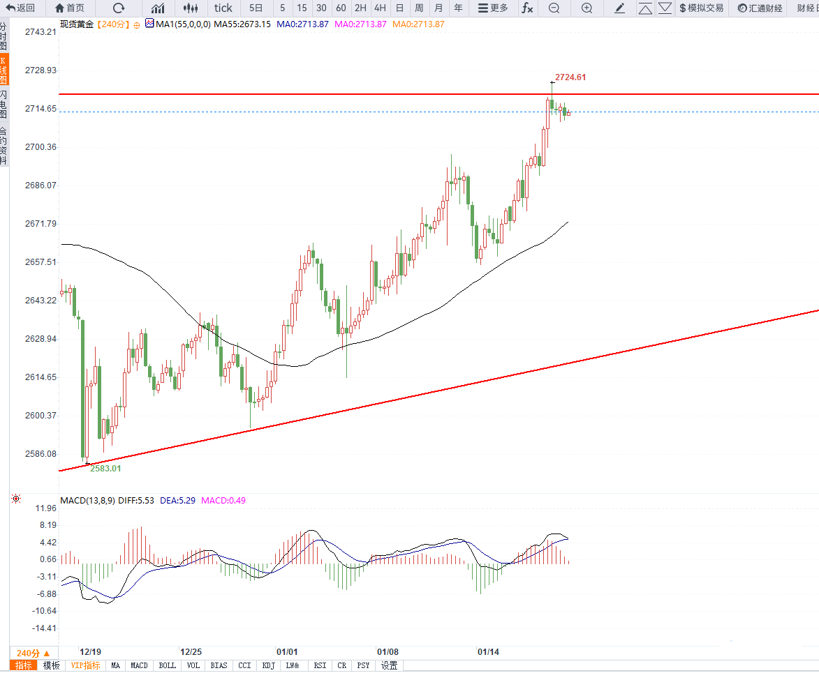This screenshot has height=673, width=819.
Task: Apply the MACD indicator
Action: (x=139, y=665)
